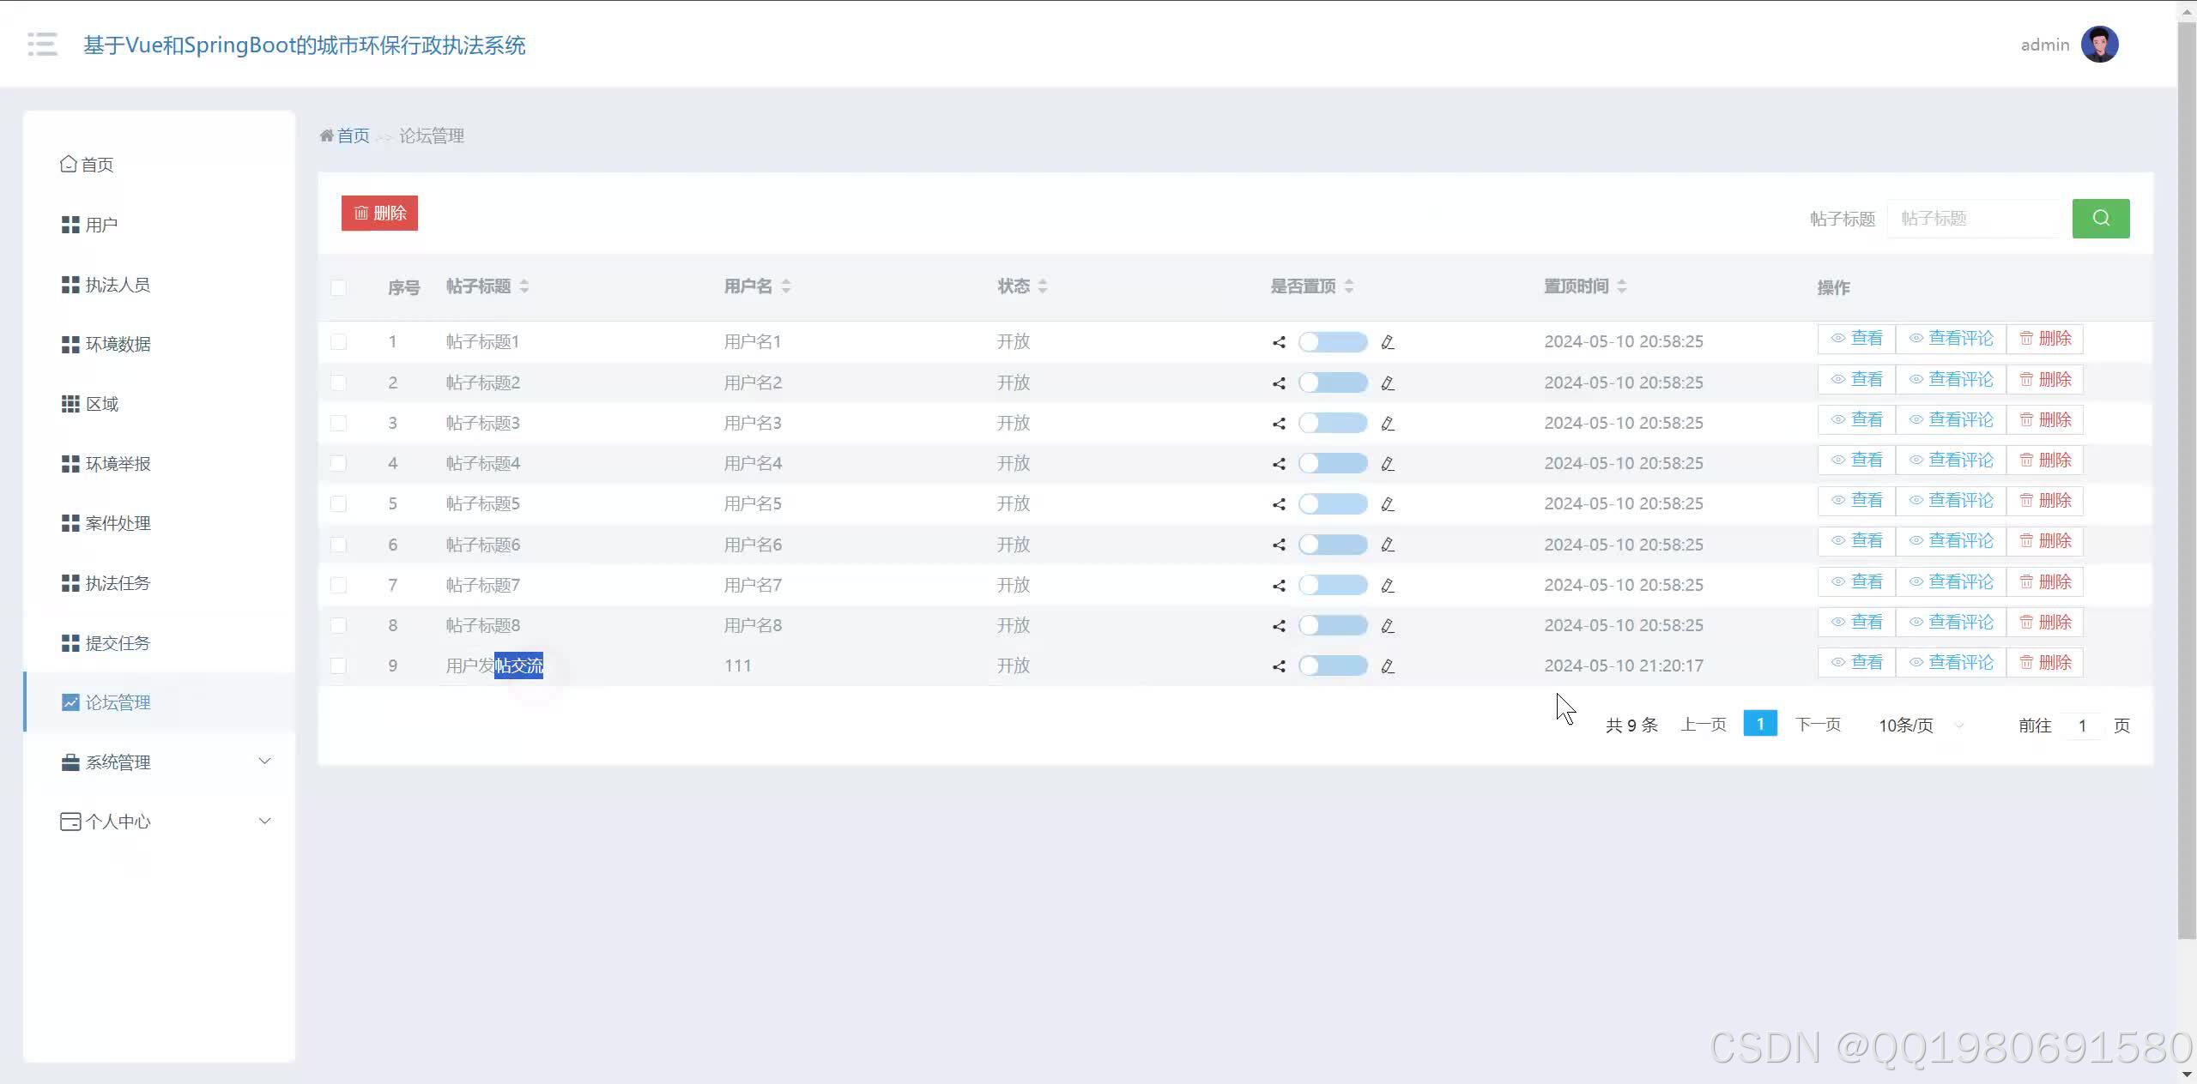Click the share icon in row 1
Screen dimensions: 2197x1084
pyautogui.click(x=1279, y=342)
